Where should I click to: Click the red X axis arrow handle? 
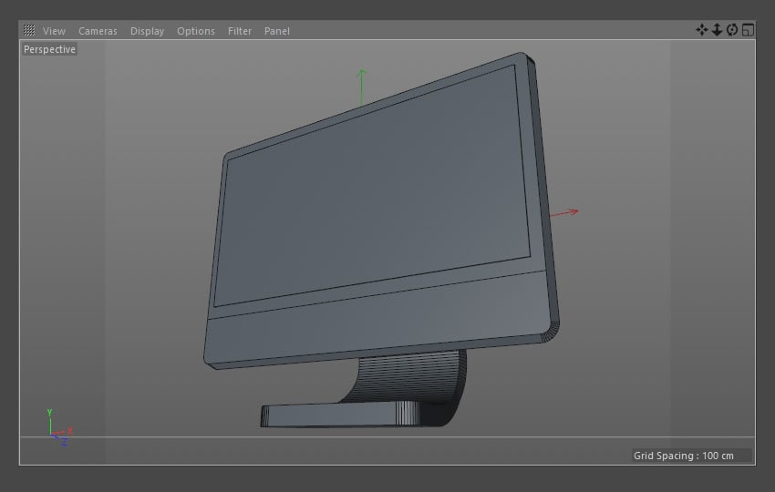point(564,213)
